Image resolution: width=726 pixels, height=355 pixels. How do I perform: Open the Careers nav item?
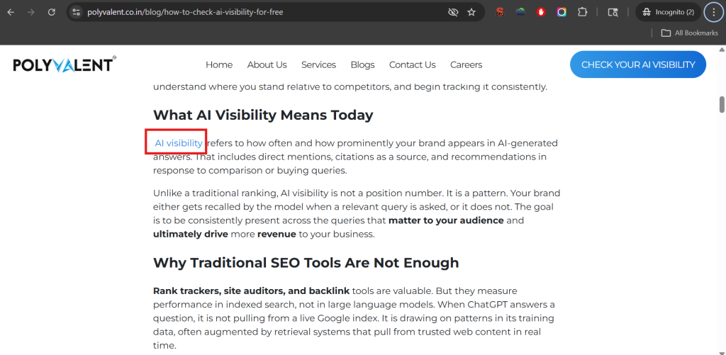coord(467,64)
